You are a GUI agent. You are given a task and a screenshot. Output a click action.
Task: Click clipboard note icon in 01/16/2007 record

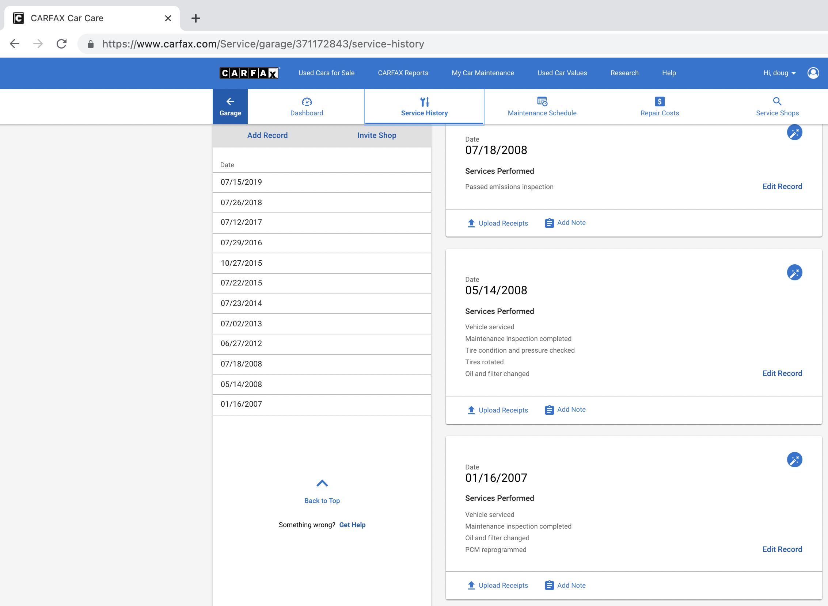[549, 586]
